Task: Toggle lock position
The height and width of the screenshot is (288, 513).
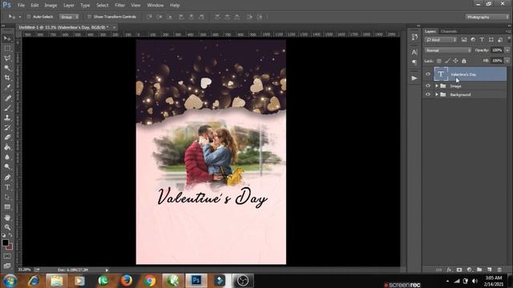Action: click(x=455, y=61)
